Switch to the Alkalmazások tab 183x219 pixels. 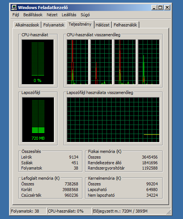(27, 25)
